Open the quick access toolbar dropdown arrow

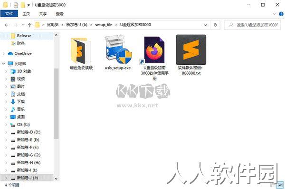[x=28, y=5]
